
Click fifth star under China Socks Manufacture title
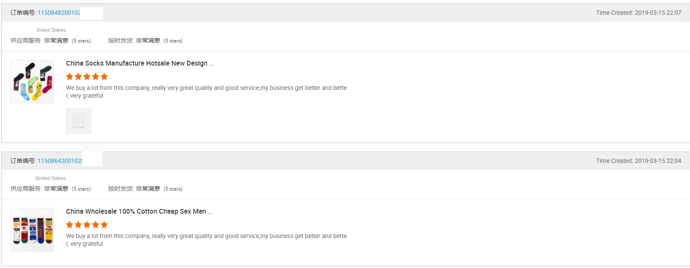click(104, 77)
